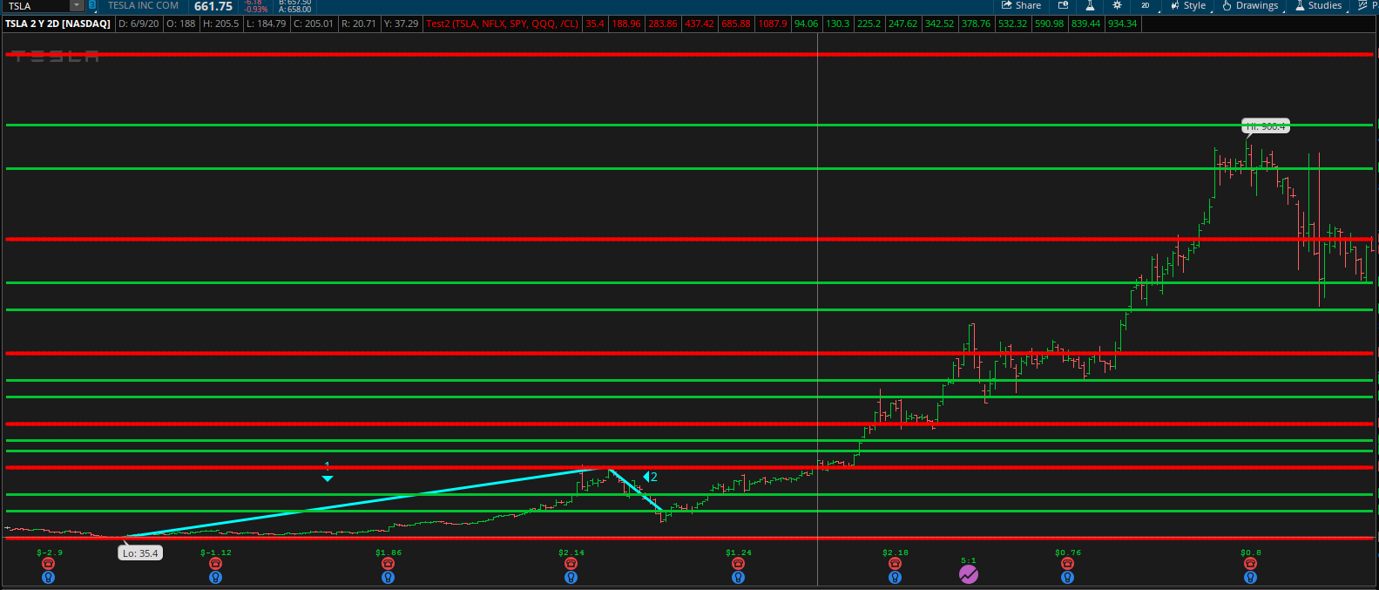Expand the TSLA symbol dropdown arrow
1379x590 pixels.
point(77,5)
